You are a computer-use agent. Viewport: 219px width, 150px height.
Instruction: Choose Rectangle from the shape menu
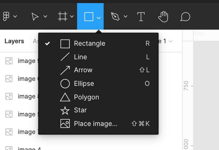(x=90, y=43)
